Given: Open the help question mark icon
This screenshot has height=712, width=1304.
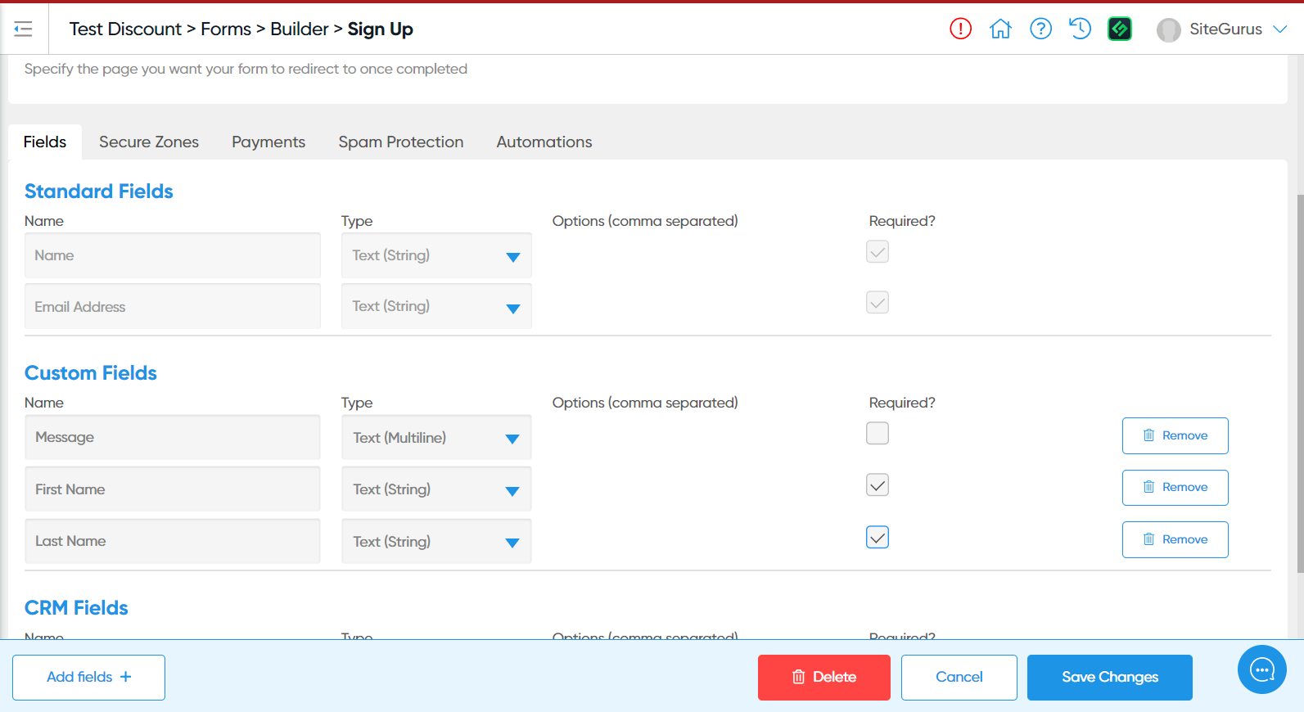Looking at the screenshot, I should point(1040,29).
